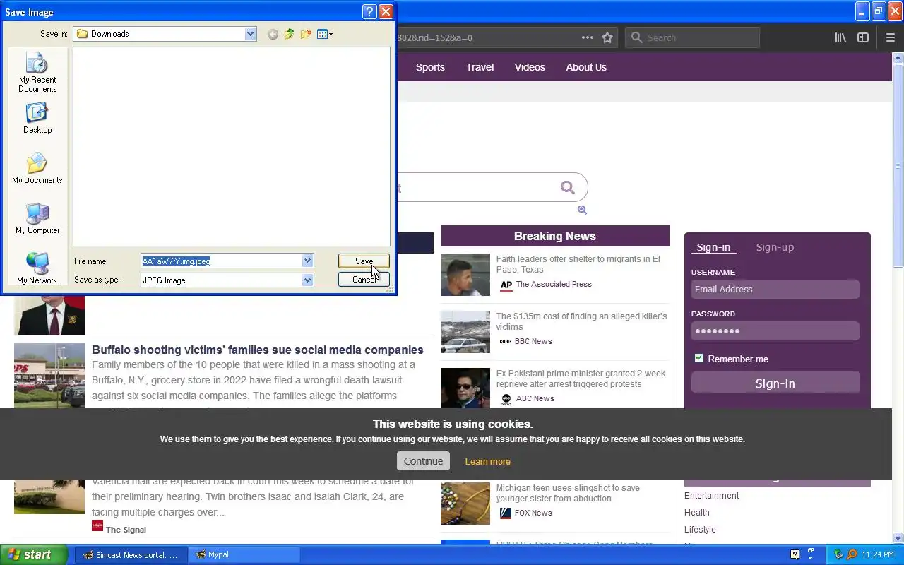The width and height of the screenshot is (904, 565).
Task: Toggle the browser sidebar icon
Action: click(x=863, y=37)
